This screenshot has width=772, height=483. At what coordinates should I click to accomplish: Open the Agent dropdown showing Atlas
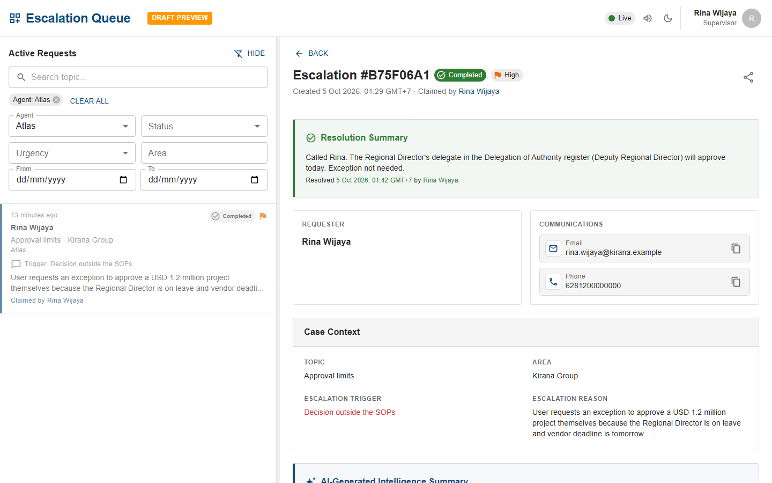click(72, 126)
